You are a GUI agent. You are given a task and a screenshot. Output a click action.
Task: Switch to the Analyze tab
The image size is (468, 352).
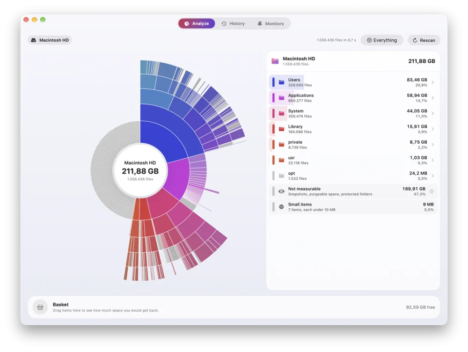(197, 23)
